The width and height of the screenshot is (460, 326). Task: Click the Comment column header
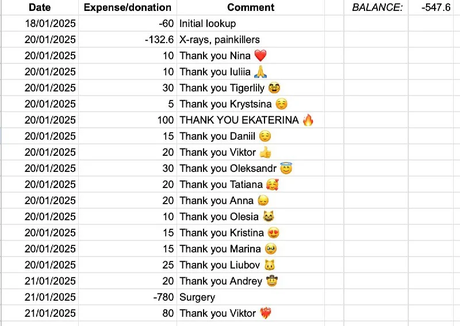point(251,7)
